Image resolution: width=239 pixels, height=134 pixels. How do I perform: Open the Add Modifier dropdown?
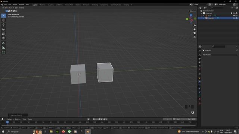click(x=220, y=55)
